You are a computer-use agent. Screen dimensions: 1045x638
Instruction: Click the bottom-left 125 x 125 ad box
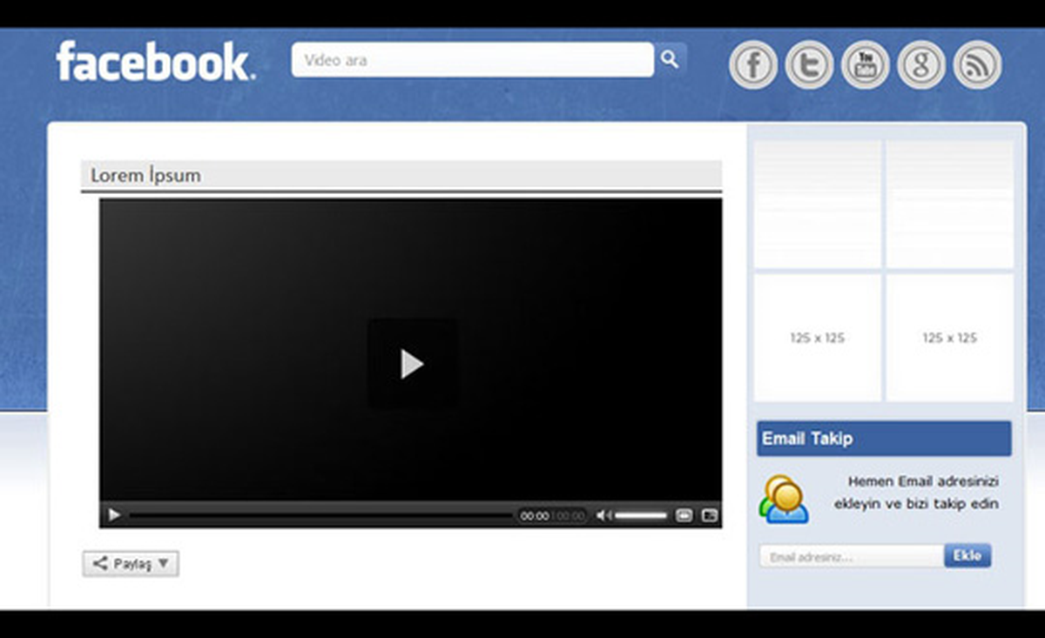(818, 338)
